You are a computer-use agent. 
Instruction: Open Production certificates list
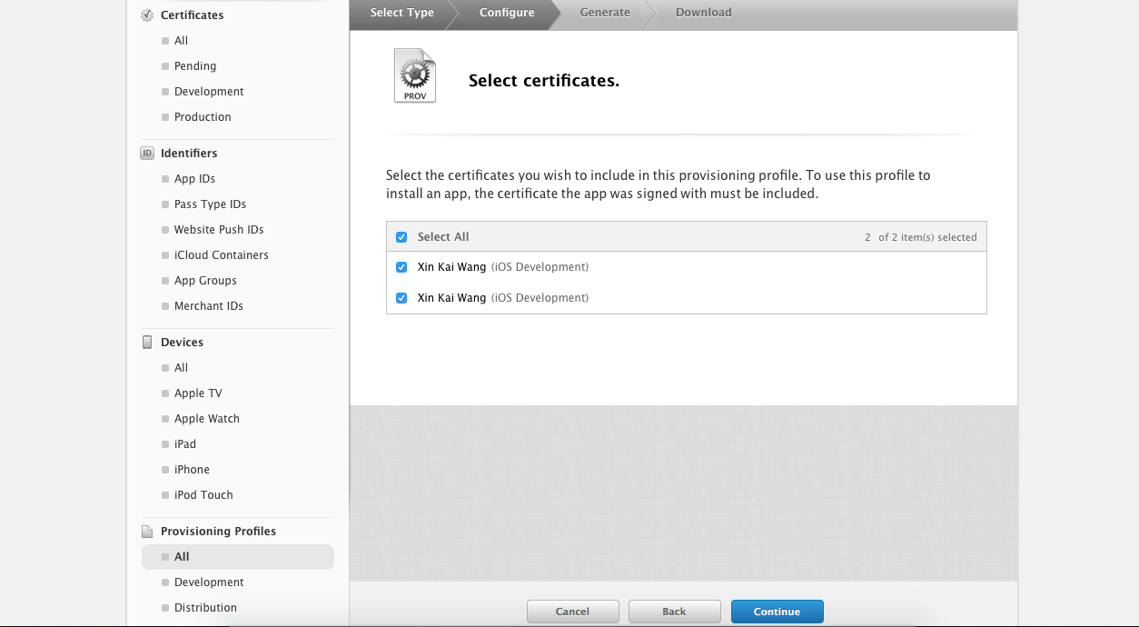tap(203, 117)
